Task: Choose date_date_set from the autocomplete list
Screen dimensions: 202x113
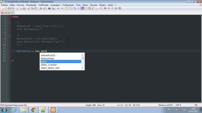Action: [x=61, y=68]
